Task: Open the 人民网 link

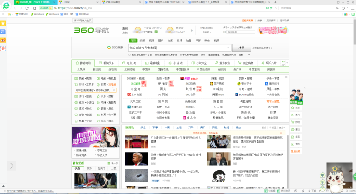Action: 81,70
